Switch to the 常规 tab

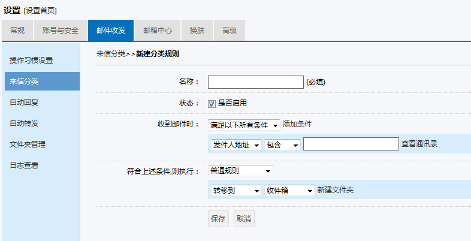point(17,30)
